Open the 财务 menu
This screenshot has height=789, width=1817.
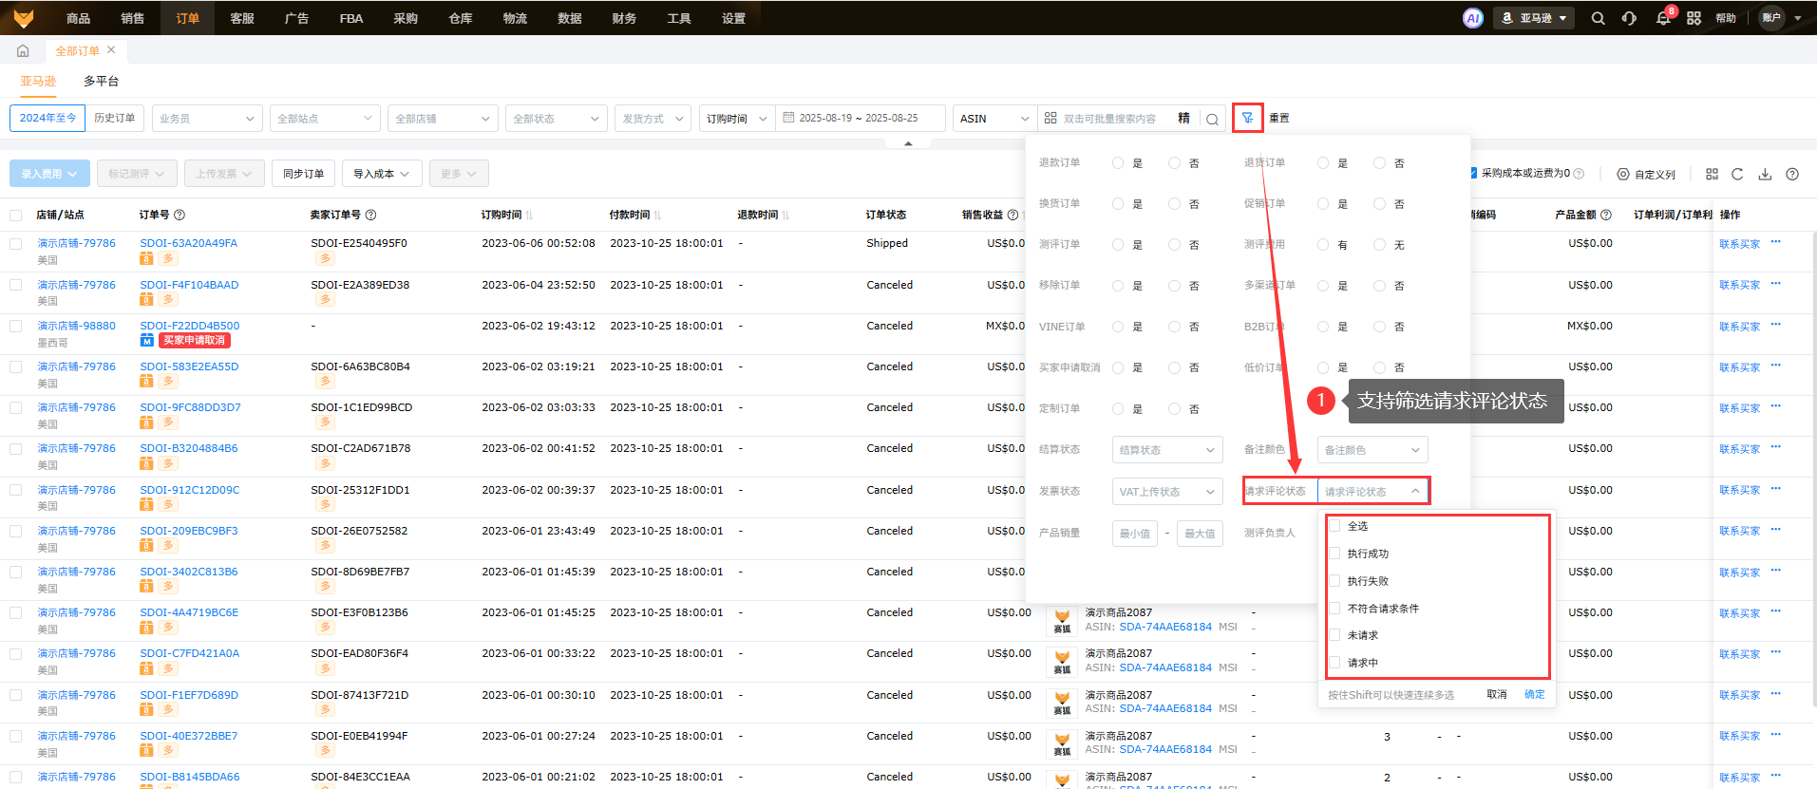624,18
